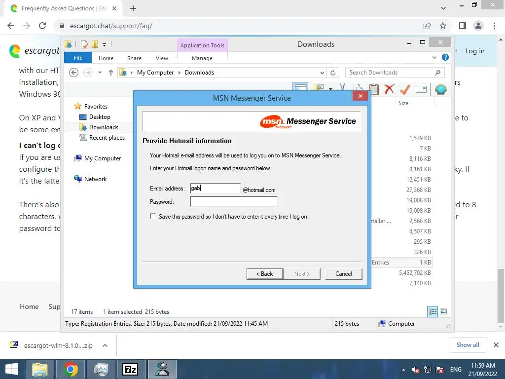
Task: Open recent locations dropdown arrow
Action: click(100, 73)
